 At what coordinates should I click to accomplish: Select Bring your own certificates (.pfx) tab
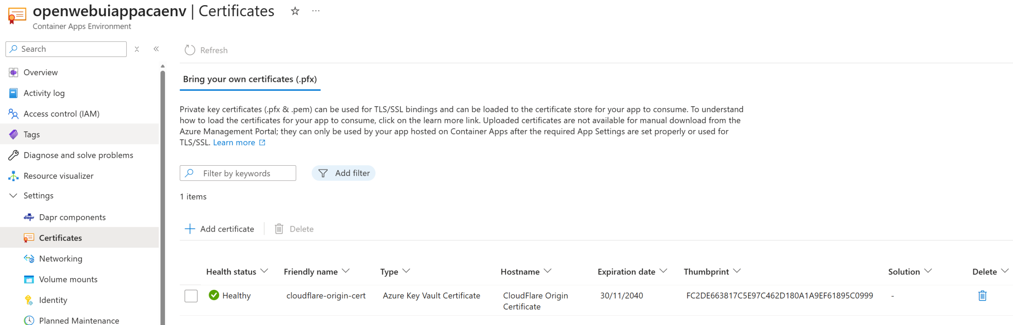(x=250, y=79)
